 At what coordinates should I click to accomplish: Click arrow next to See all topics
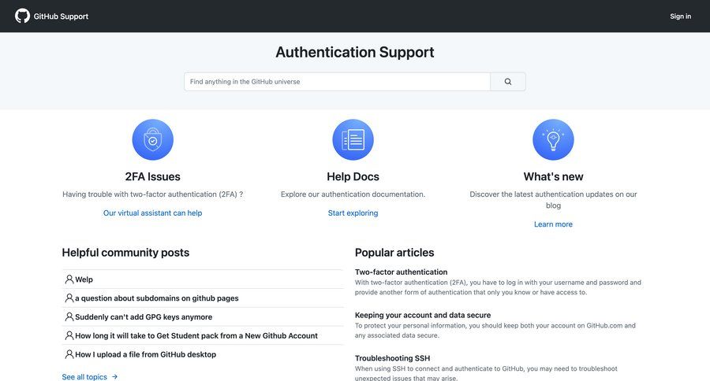[114, 376]
